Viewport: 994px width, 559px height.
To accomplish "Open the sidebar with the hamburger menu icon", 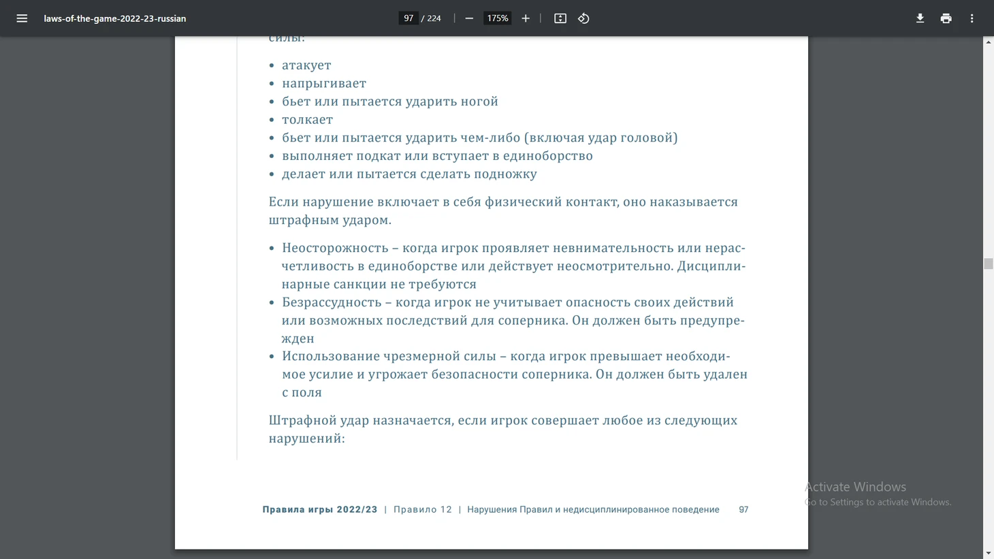I will 22,18.
